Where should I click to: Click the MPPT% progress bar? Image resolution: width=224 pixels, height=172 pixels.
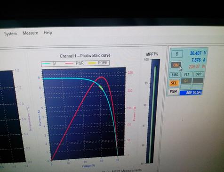[x=153, y=111]
